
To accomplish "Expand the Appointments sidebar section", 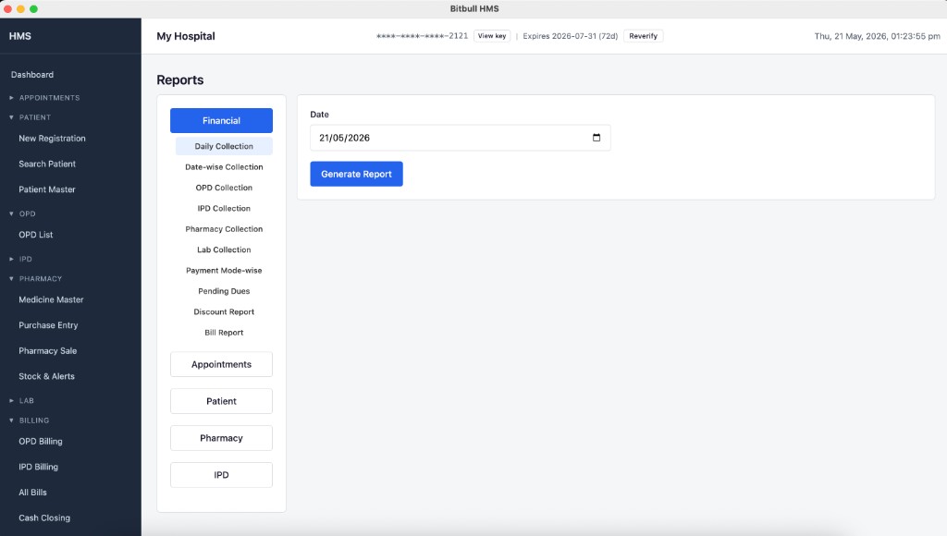I will pos(44,98).
